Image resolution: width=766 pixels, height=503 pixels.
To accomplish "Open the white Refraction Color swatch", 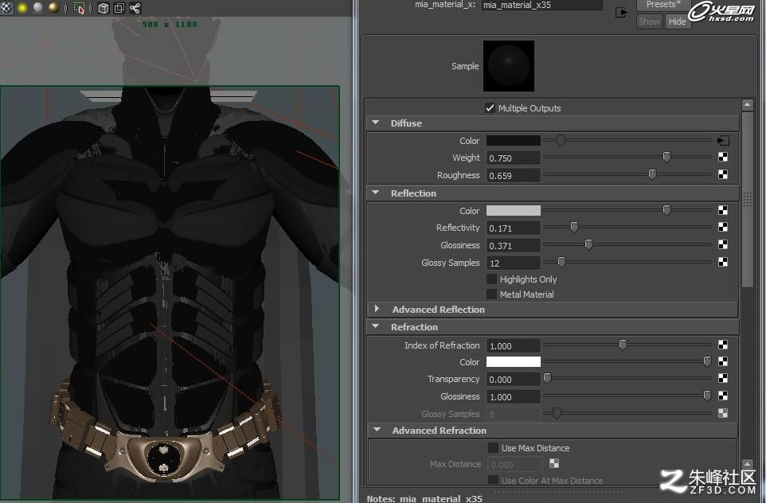I will click(x=514, y=362).
